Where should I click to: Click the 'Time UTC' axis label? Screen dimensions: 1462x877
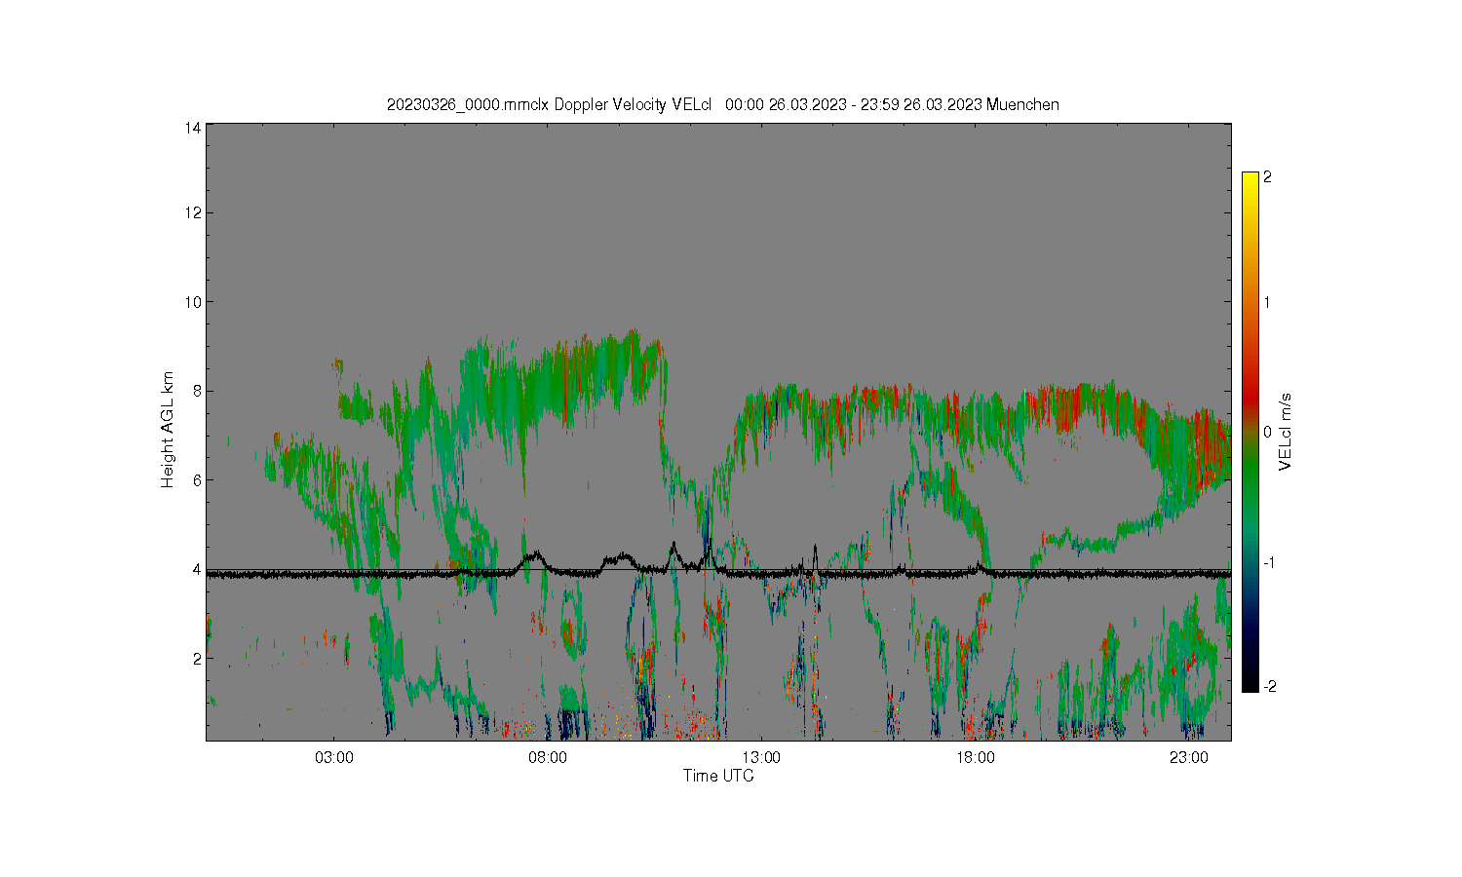718,776
